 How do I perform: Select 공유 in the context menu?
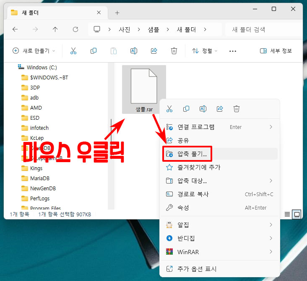tap(220, 140)
